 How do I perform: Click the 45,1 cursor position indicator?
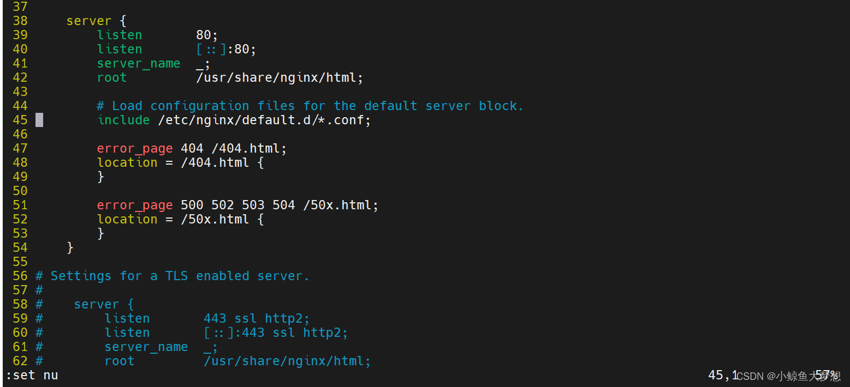[x=722, y=374]
